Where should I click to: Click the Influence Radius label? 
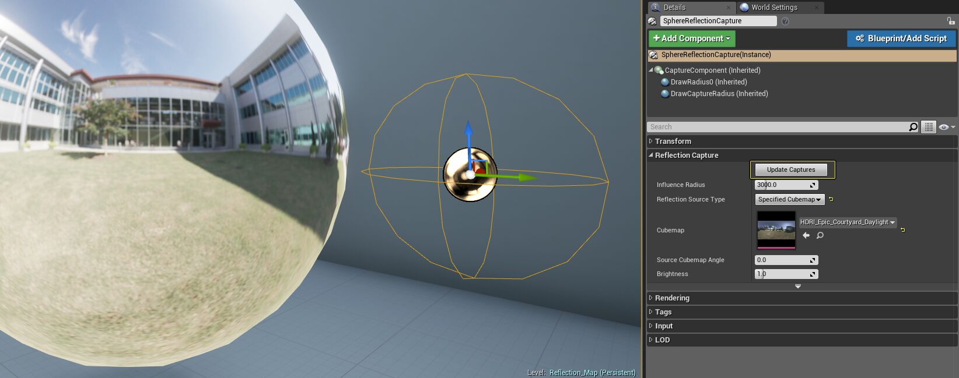pyautogui.click(x=681, y=185)
